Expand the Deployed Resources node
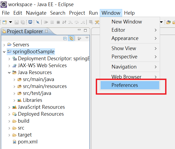Image resolution: width=175 pixels, height=149 pixels. pyautogui.click(x=9, y=114)
